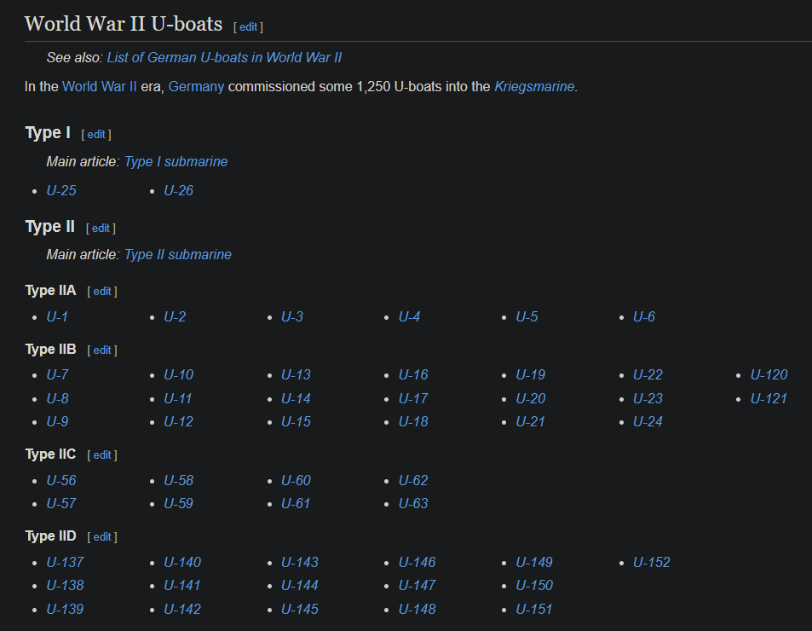Open the U-13 link

pos(297,375)
